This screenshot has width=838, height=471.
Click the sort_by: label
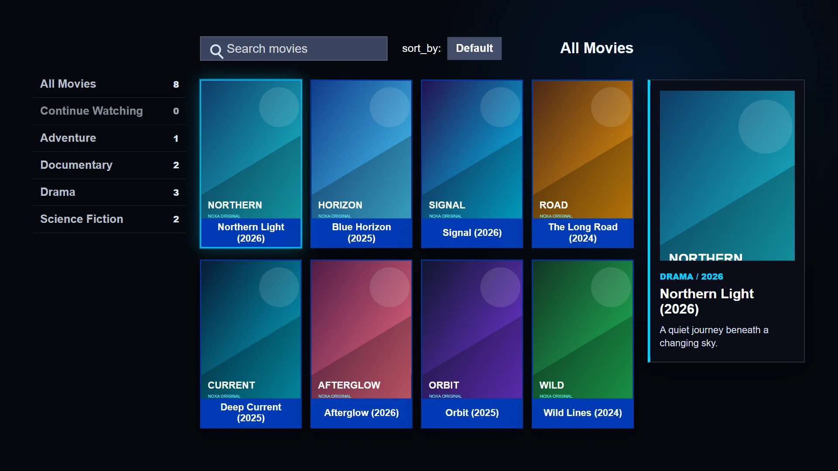pos(421,48)
